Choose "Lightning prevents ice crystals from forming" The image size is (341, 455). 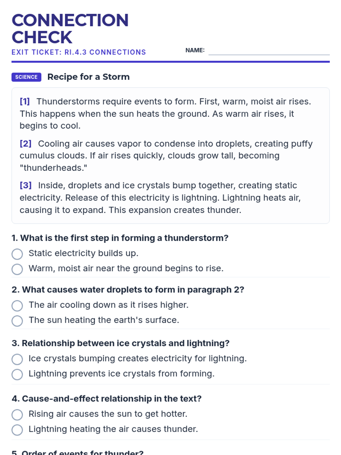click(x=17, y=374)
